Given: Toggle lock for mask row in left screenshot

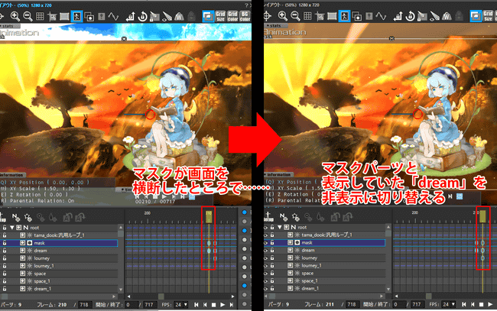Looking at the screenshot, I should point(5,243).
